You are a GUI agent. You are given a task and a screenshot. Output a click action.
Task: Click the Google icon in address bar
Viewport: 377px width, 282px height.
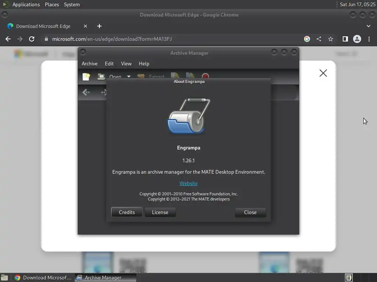(307, 39)
